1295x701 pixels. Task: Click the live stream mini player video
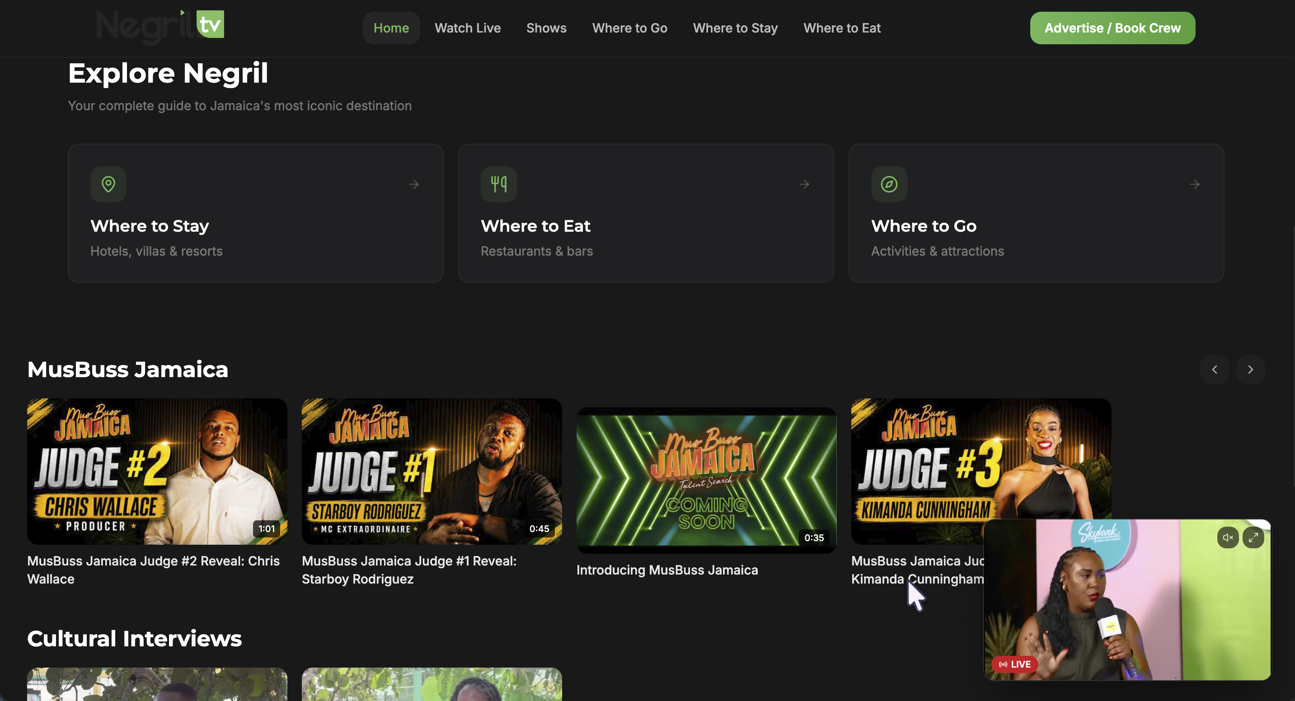pos(1127,600)
